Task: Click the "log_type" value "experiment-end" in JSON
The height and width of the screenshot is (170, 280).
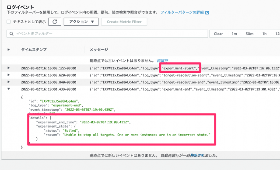Action: click(67, 105)
